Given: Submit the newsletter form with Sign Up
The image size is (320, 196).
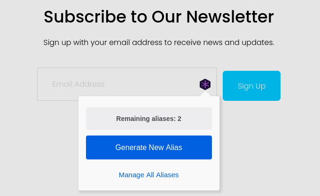Looking at the screenshot, I should coord(251,86).
